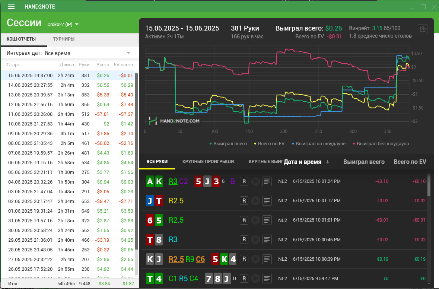Click the R button for the KJ hand
Screen dimensions: 439x289
pos(244,259)
